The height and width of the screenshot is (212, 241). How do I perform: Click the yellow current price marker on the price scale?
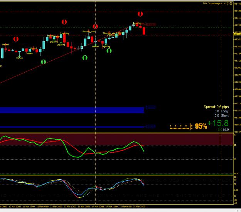point(237,34)
